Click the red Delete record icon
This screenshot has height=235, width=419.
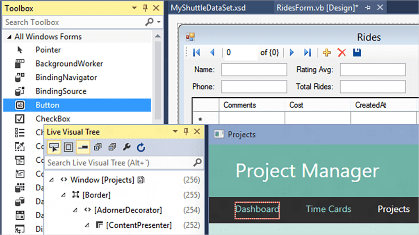(342, 53)
